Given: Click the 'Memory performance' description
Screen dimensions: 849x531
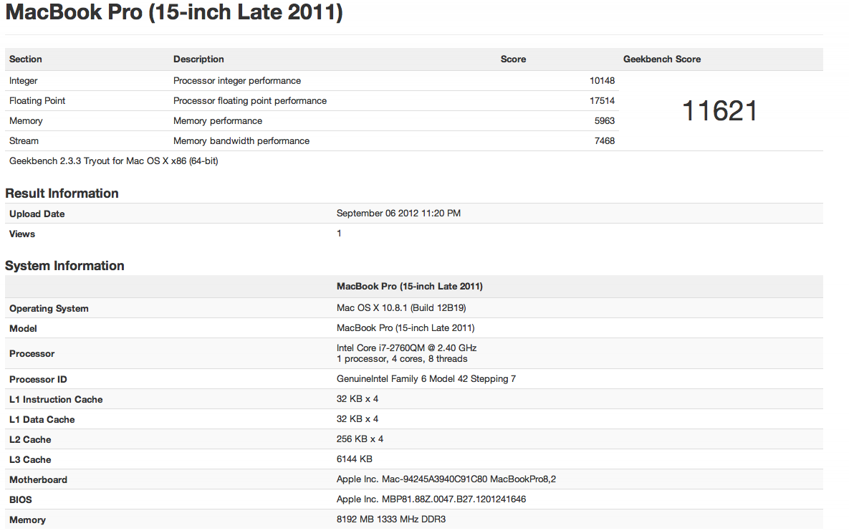Looking at the screenshot, I should [218, 121].
